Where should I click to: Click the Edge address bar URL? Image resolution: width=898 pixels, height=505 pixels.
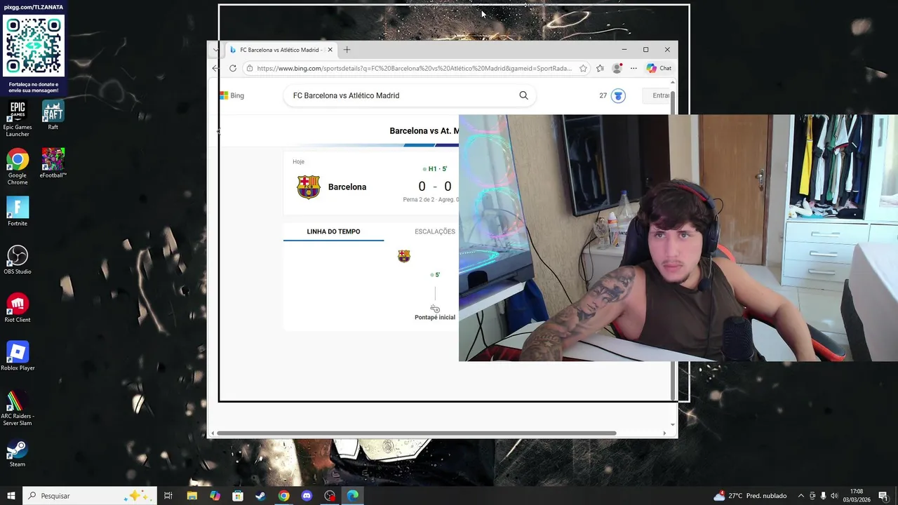click(414, 68)
